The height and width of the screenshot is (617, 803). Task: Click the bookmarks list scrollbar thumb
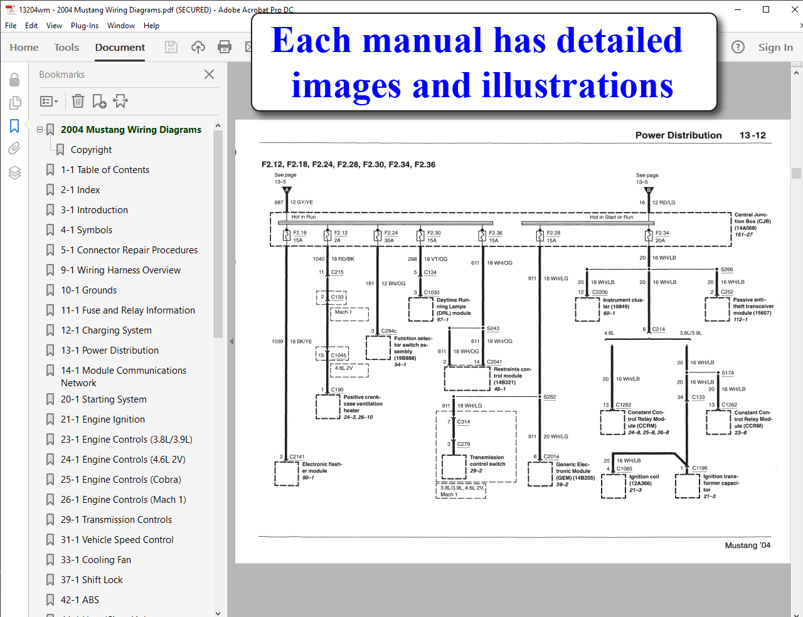coord(218,235)
